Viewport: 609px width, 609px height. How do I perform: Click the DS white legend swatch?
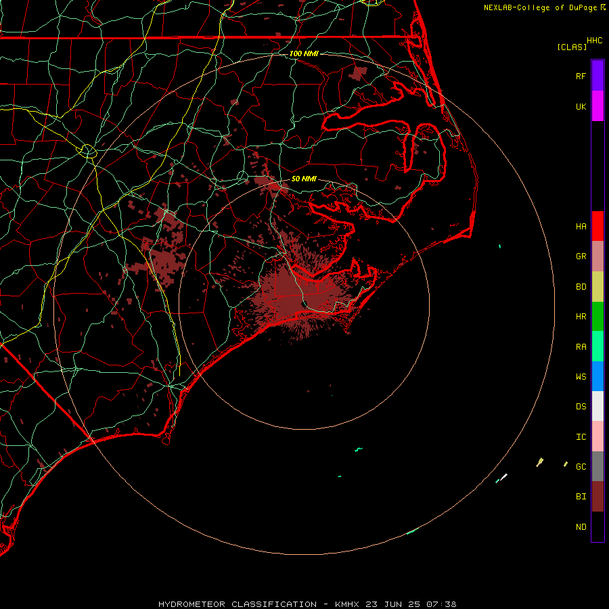(597, 406)
